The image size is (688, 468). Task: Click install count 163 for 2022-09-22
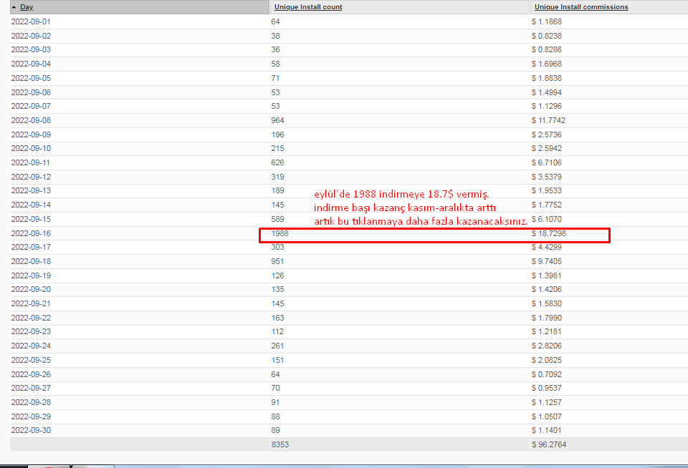(277, 318)
